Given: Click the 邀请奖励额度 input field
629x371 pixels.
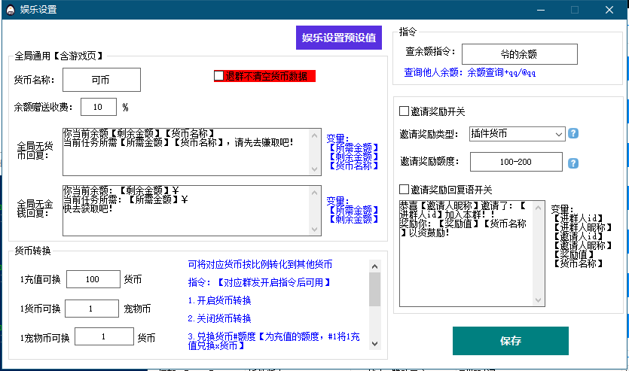Looking at the screenshot, I should (x=516, y=162).
